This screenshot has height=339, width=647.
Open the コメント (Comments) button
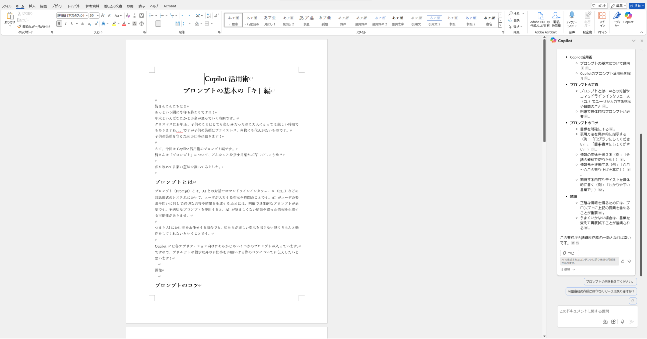pyautogui.click(x=599, y=6)
